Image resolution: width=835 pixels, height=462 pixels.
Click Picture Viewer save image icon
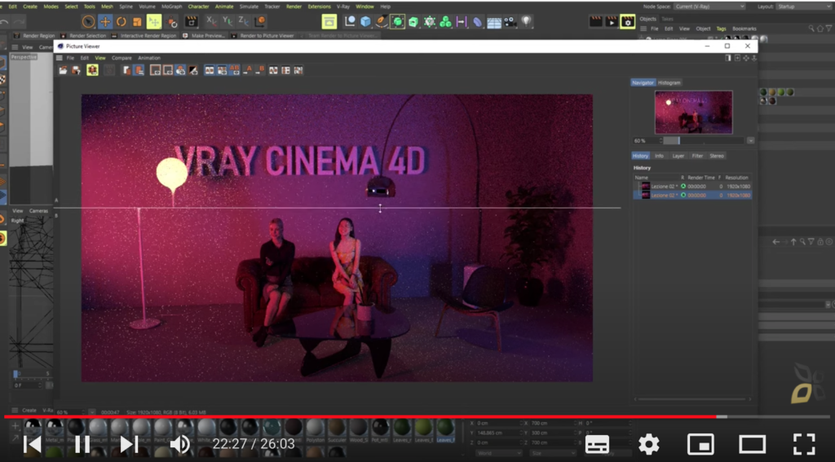click(76, 70)
